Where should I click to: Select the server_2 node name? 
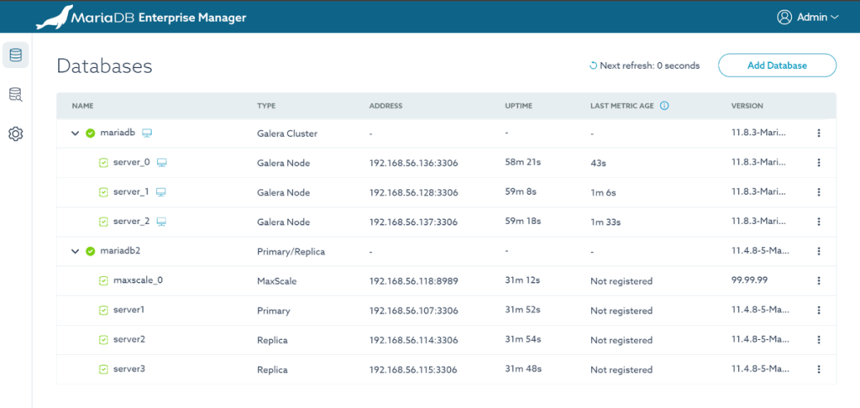(x=132, y=222)
